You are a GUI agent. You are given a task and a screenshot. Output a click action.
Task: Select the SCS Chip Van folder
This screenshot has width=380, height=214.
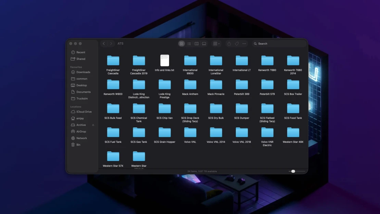click(165, 109)
